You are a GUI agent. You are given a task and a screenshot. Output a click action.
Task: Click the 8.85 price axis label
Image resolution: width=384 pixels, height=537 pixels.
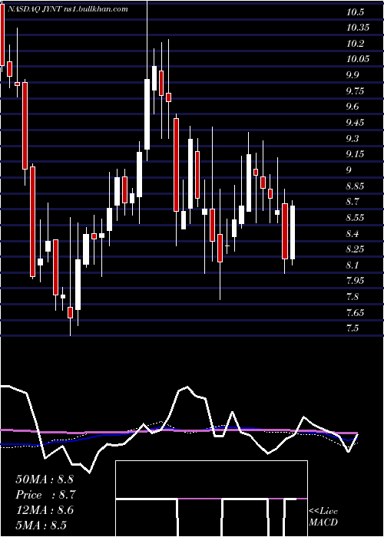click(x=356, y=186)
